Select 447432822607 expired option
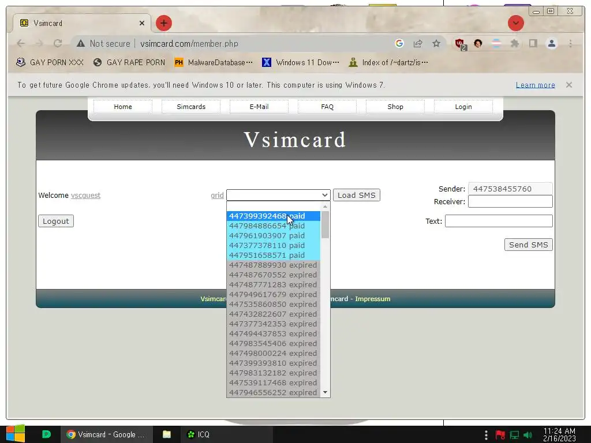 274,314
